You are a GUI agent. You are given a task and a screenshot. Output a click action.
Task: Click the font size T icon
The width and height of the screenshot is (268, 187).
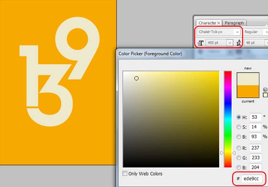[201, 43]
